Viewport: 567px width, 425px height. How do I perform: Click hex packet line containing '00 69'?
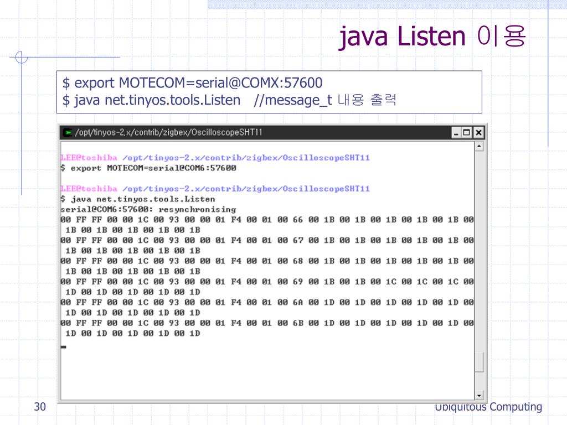(267, 282)
